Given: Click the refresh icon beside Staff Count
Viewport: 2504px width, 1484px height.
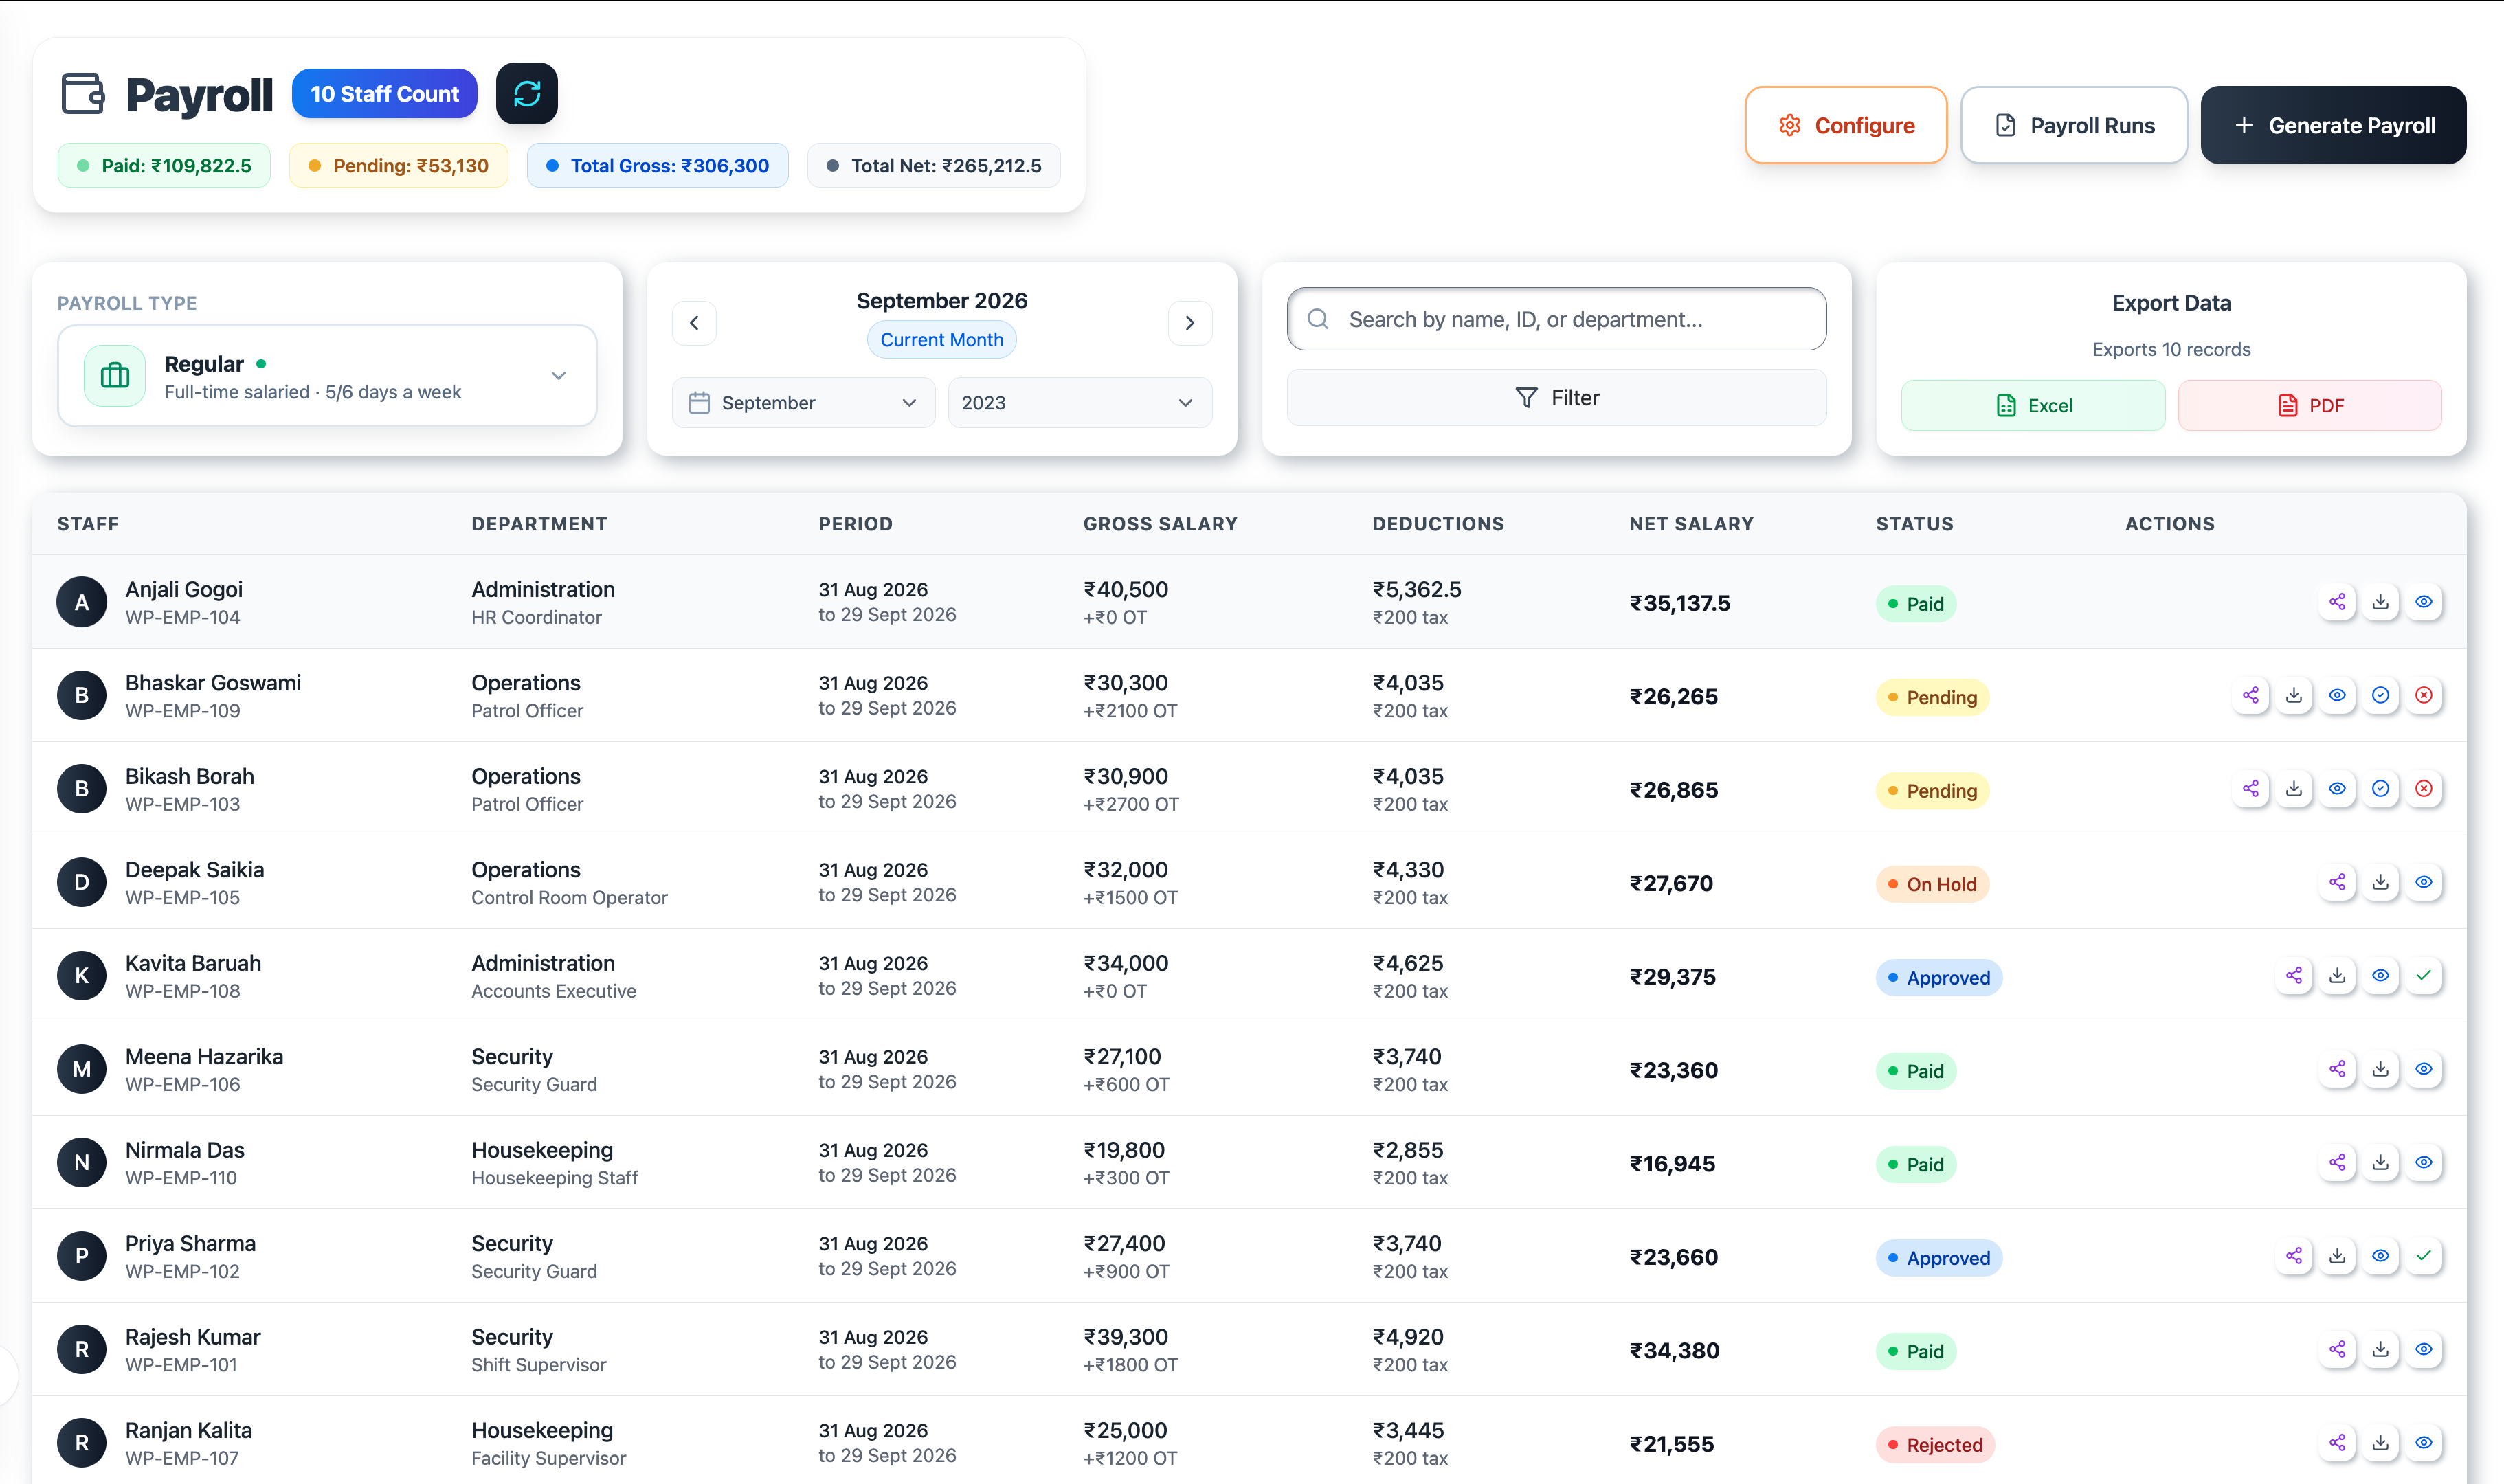Looking at the screenshot, I should click(x=527, y=94).
